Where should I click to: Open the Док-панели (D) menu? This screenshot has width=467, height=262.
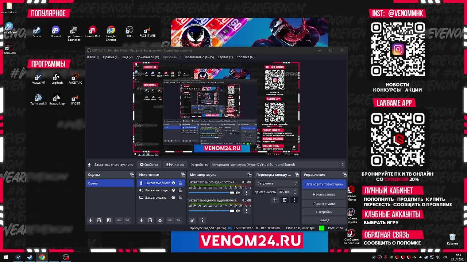point(148,57)
